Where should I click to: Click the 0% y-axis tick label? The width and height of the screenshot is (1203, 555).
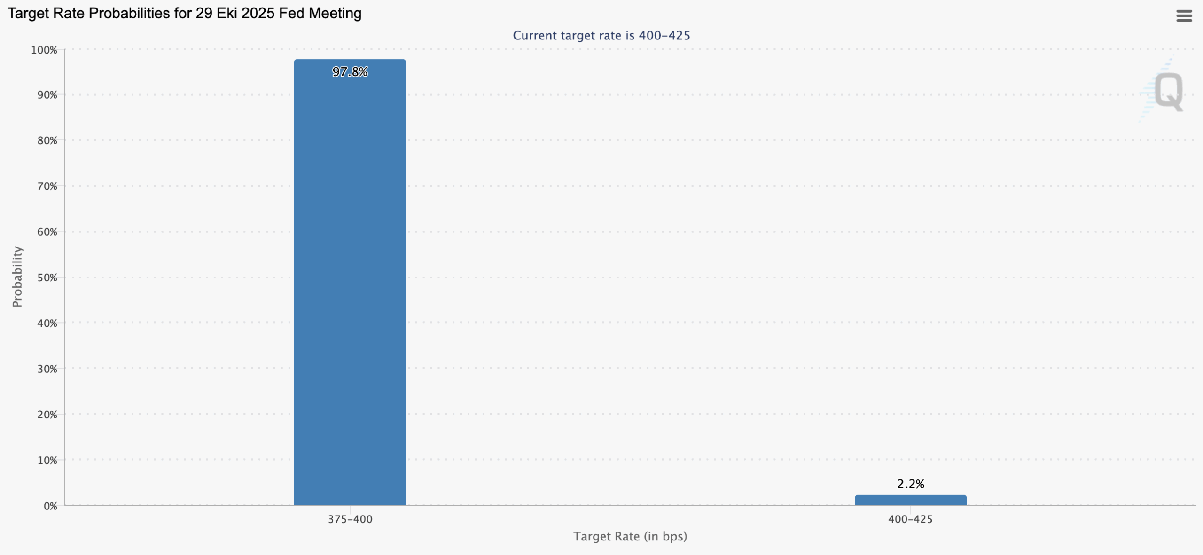tap(50, 506)
